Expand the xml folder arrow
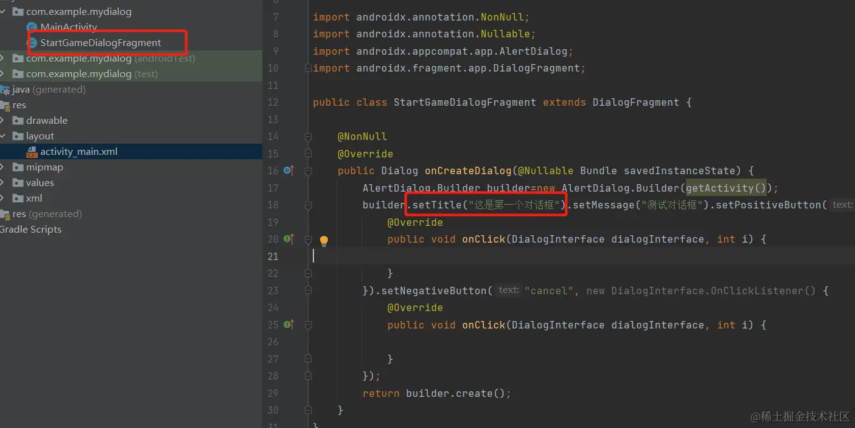This screenshot has width=855, height=428. (3, 198)
